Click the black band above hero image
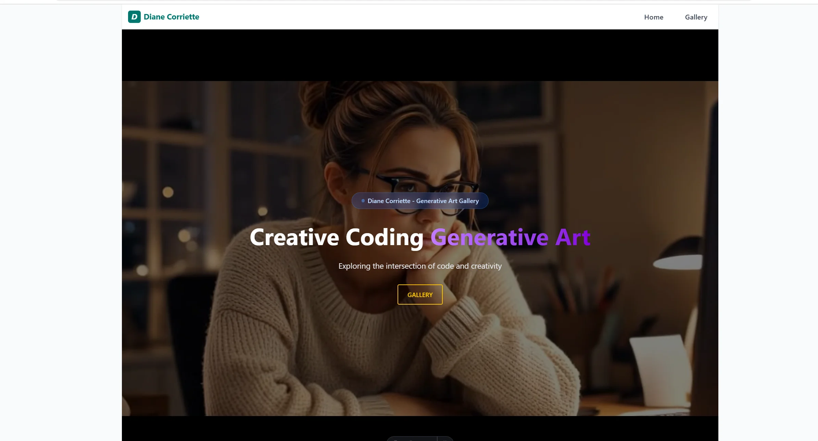 tap(420, 55)
